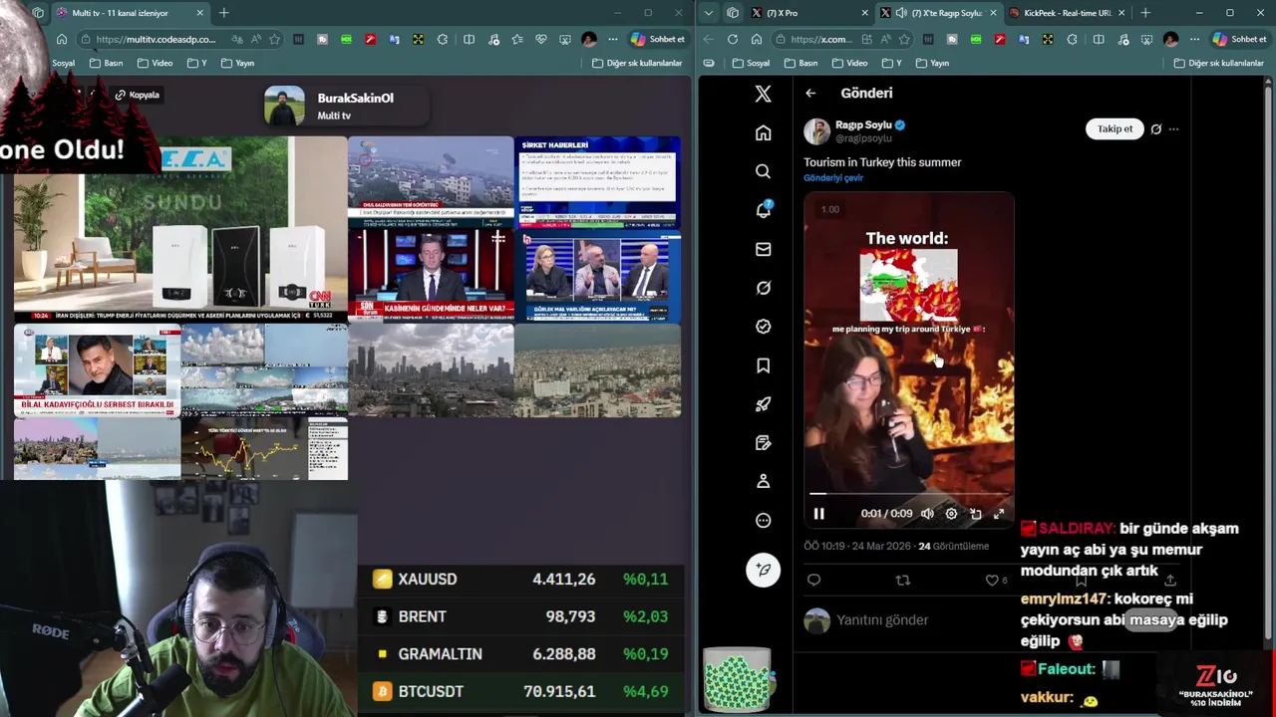
Task: Open the picture-in-picture icon on video
Action: click(975, 514)
